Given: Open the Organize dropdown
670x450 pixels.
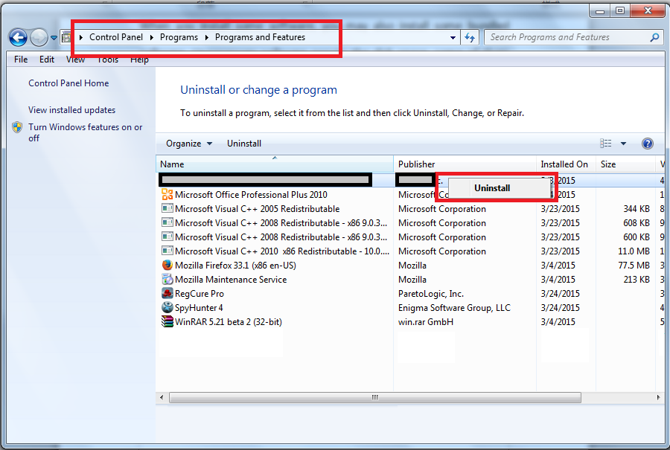Looking at the screenshot, I should (x=189, y=144).
